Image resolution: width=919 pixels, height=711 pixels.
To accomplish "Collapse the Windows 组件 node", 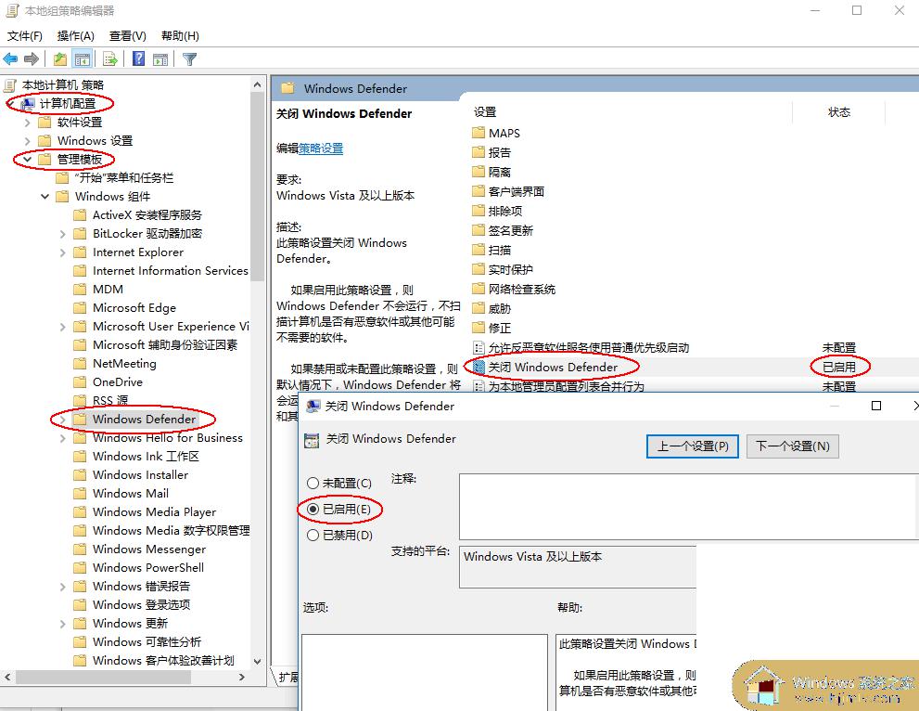I will 45,196.
